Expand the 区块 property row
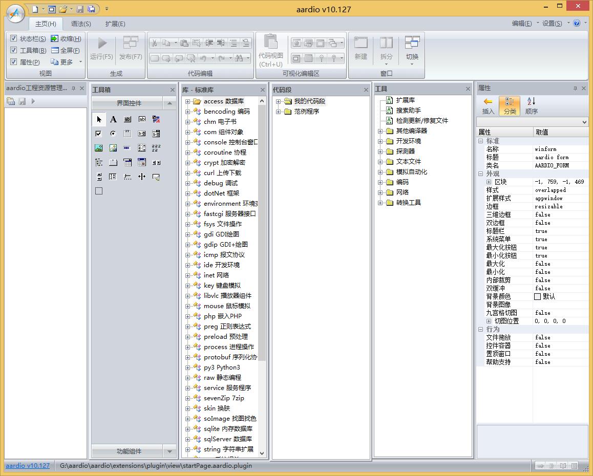Viewport: 593px width, 476px height. (x=489, y=182)
